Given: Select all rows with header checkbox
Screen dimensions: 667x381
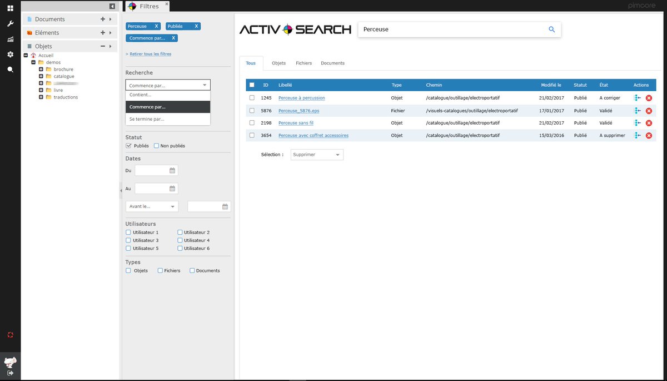Looking at the screenshot, I should (x=252, y=85).
